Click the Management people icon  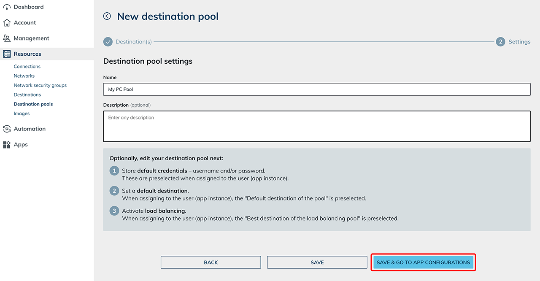point(7,38)
